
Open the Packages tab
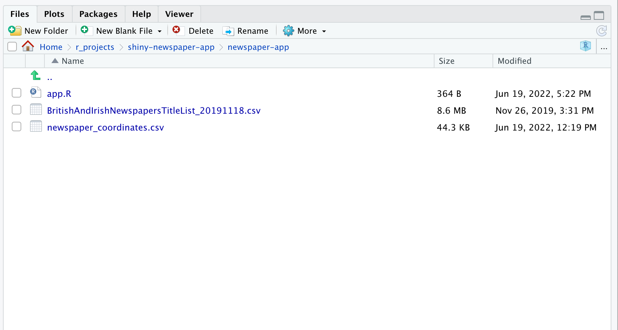[98, 14]
